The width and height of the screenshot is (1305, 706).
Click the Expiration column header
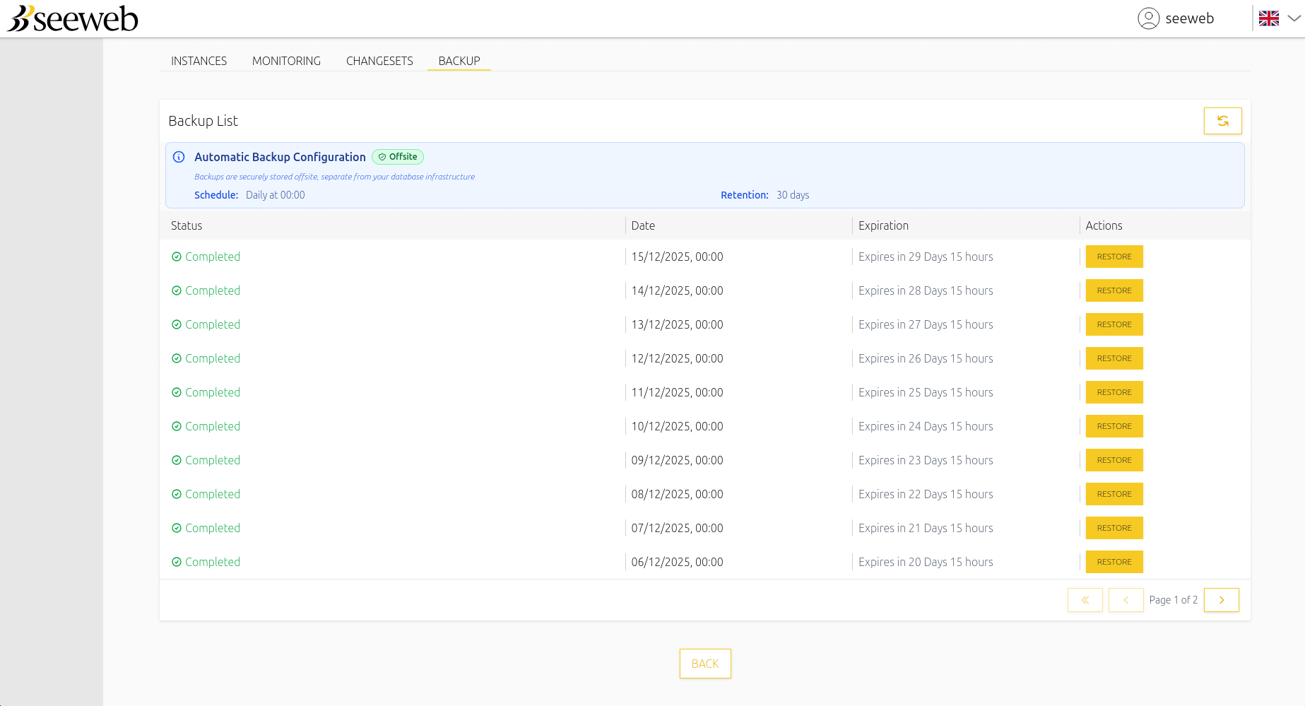[x=883, y=225]
